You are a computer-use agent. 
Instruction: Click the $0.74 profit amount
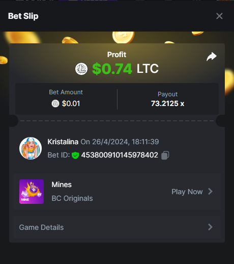pos(112,69)
